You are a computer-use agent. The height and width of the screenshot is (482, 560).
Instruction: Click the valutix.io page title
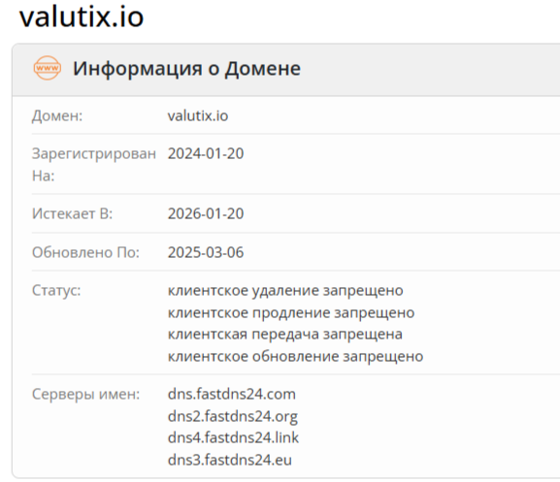click(x=82, y=16)
